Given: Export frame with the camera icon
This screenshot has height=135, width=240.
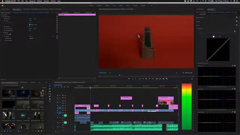Looking at the screenshot, I should tap(163, 79).
